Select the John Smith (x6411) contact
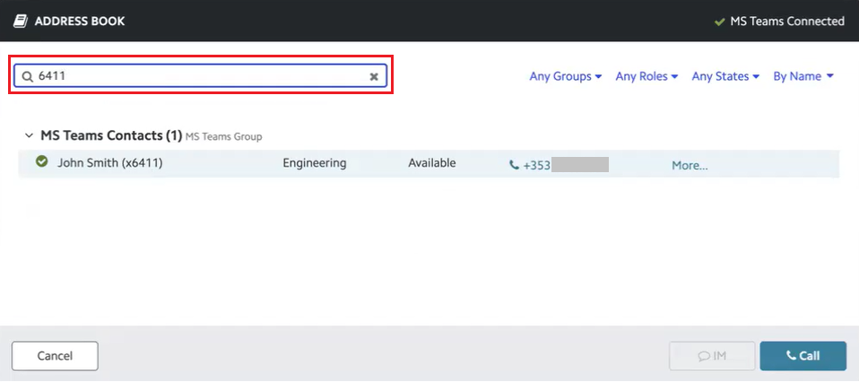The height and width of the screenshot is (382, 859). 429,163
